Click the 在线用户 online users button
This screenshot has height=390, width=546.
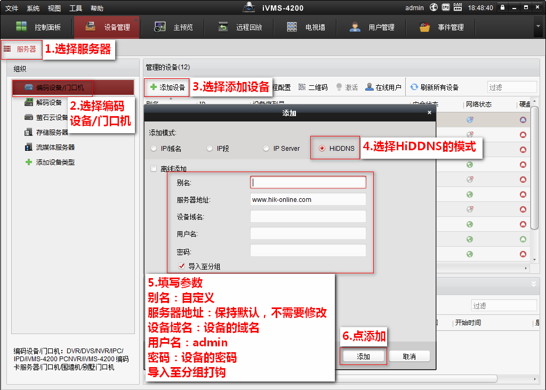pyautogui.click(x=383, y=87)
